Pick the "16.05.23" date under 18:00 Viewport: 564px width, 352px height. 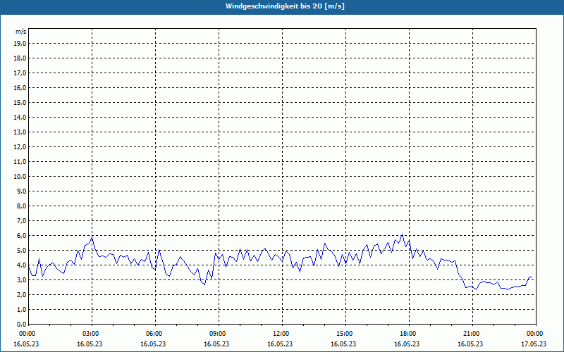(407, 344)
